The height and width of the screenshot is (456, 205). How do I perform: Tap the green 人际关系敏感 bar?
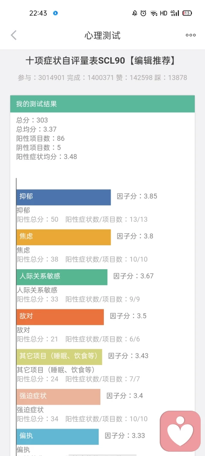pyautogui.click(x=61, y=277)
